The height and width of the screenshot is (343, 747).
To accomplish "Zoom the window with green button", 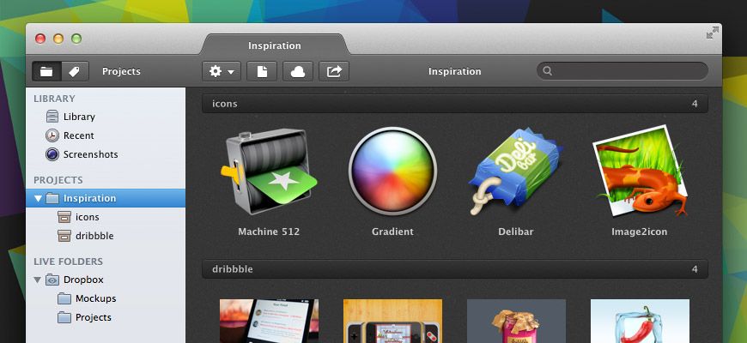I will coord(76,39).
